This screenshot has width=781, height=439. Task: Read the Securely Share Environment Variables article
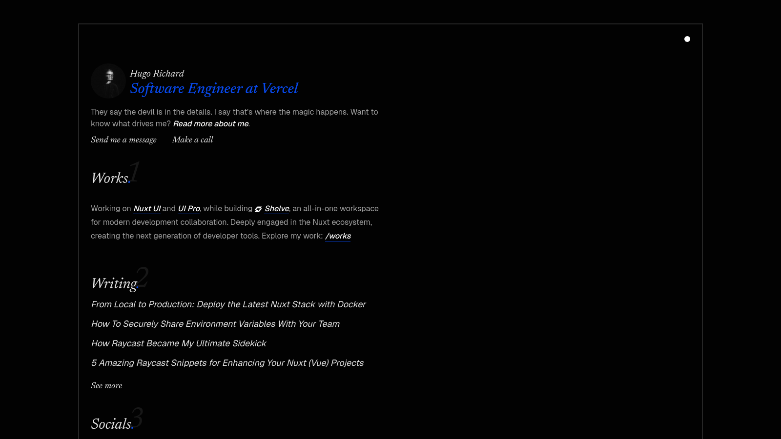click(215, 324)
